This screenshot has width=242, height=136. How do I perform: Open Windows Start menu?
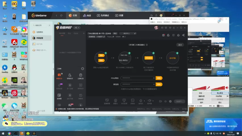[3, 133]
